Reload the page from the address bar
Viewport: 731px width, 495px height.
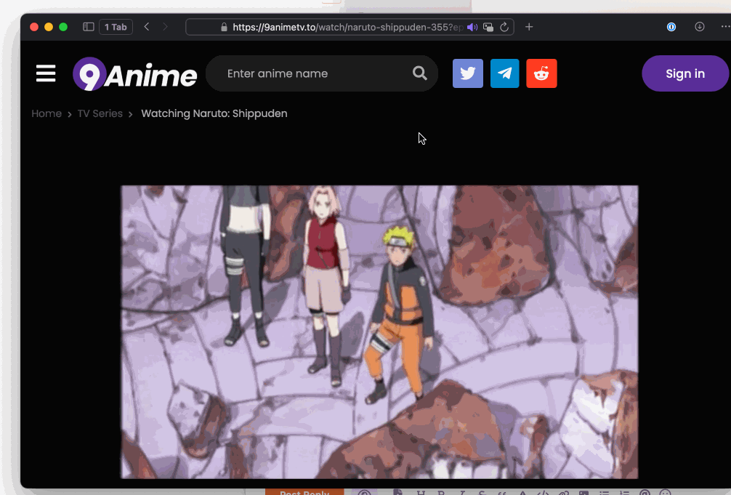pyautogui.click(x=504, y=27)
